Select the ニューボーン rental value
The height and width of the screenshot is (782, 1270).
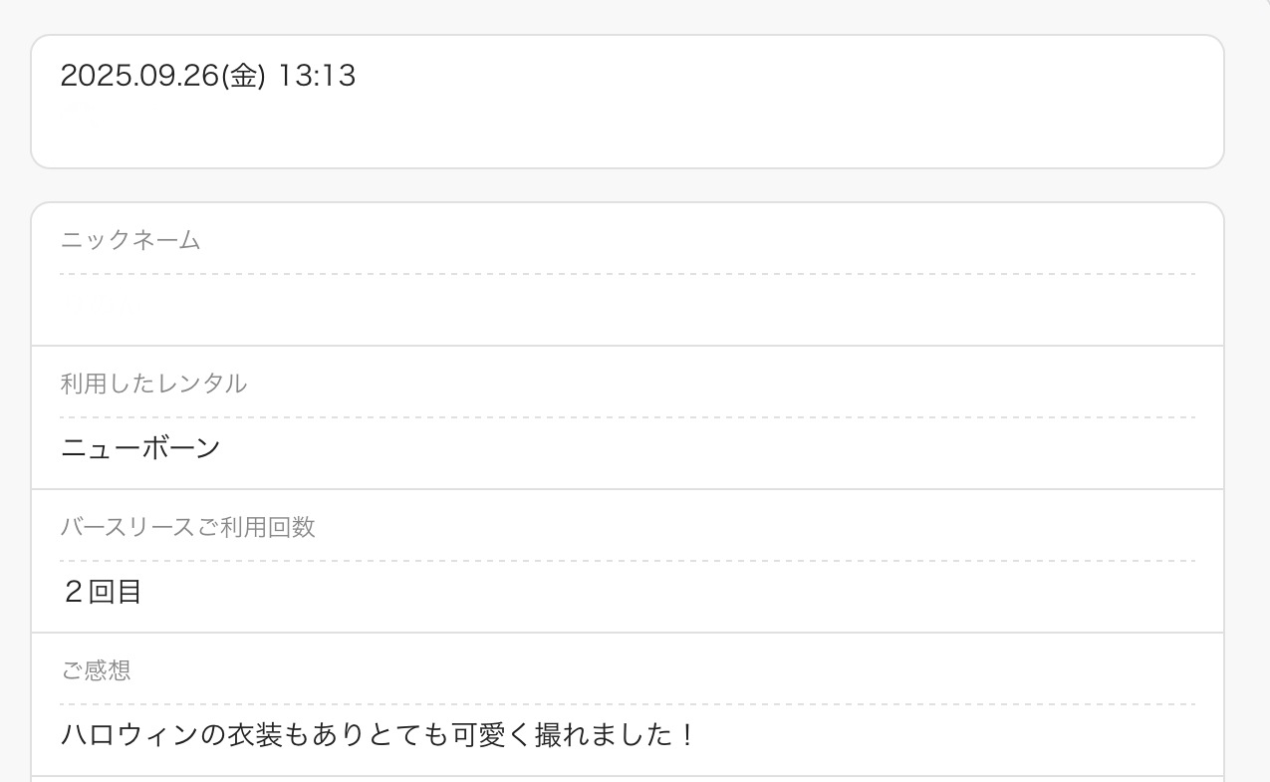coord(140,448)
